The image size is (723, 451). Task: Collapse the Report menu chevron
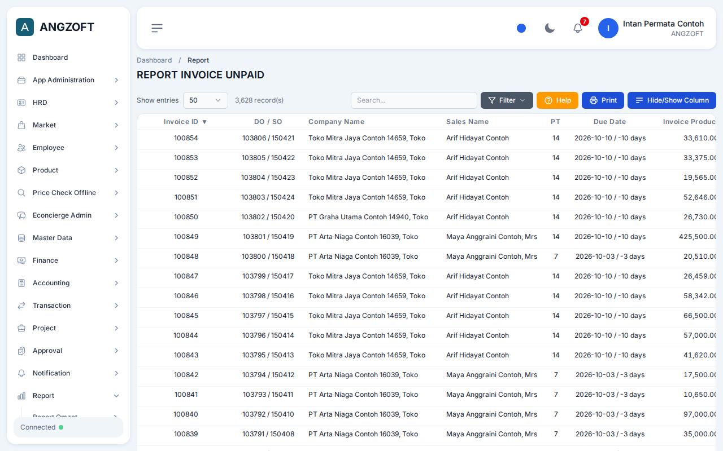(116, 396)
